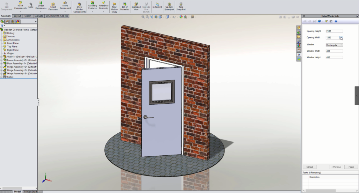Toggle Instant3D mode

click(157, 5)
